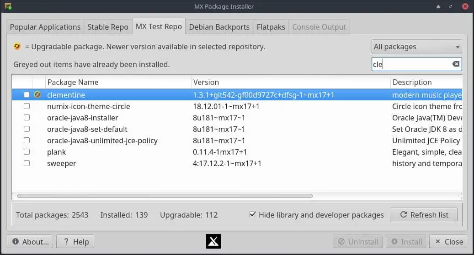This screenshot has height=255, width=474.
Task: Select the MX Test Repo tab
Action: [159, 26]
